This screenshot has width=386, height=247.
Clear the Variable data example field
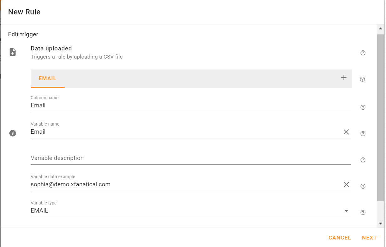346,184
